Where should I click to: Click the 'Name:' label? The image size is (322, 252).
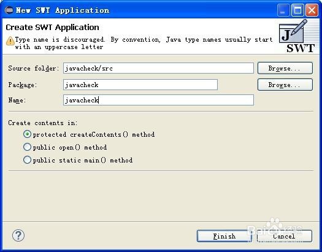17,100
